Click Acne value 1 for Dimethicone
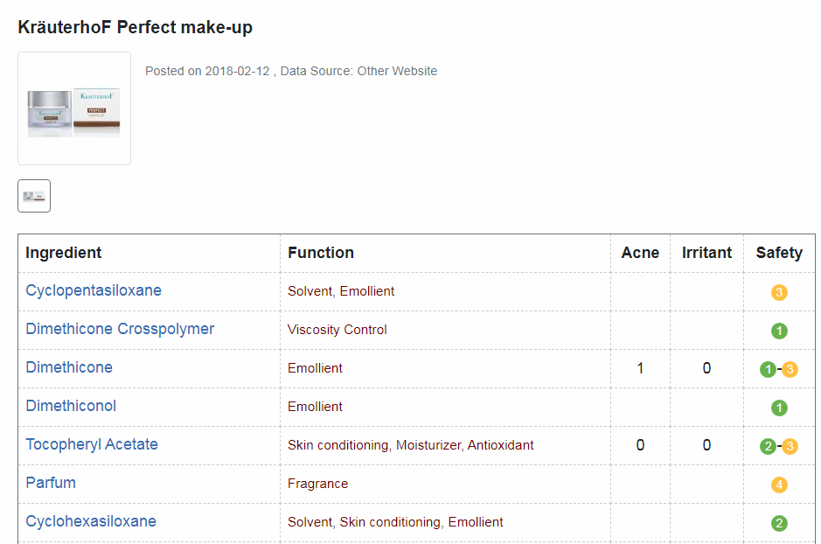821x544 pixels. coord(640,368)
